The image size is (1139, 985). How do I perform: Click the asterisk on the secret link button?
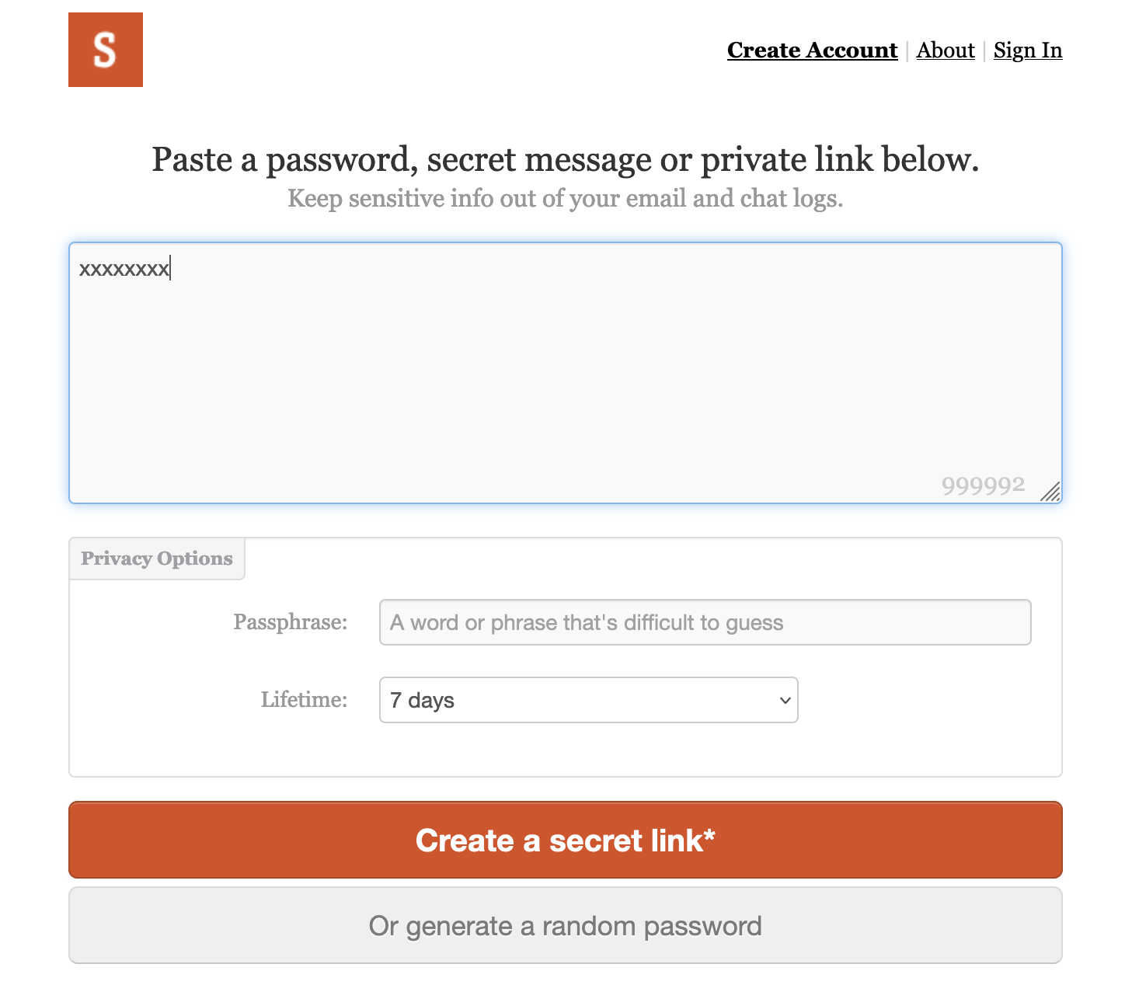tap(709, 835)
